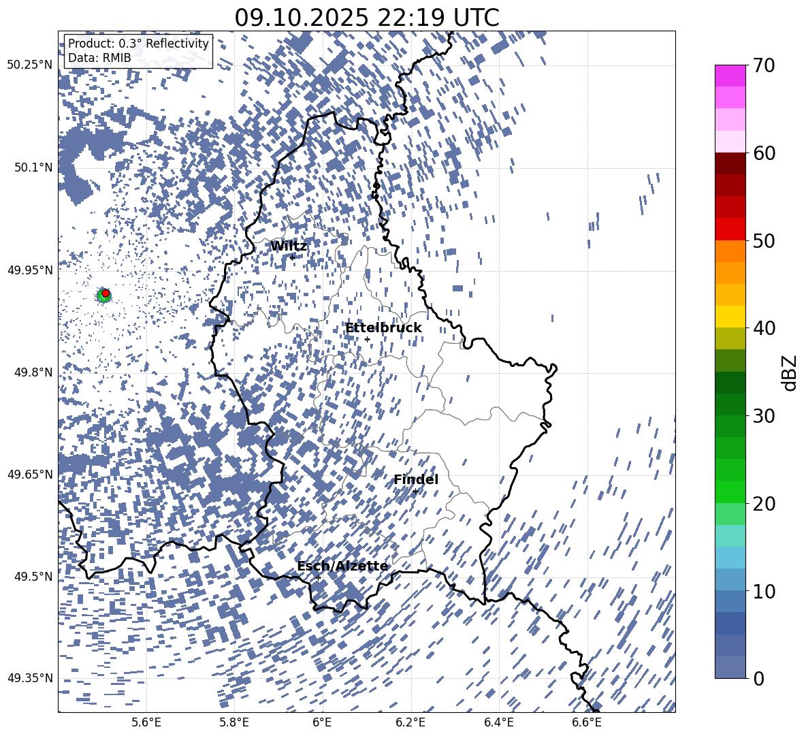Click the 6°E longitude label
806x736 pixels.
322,722
